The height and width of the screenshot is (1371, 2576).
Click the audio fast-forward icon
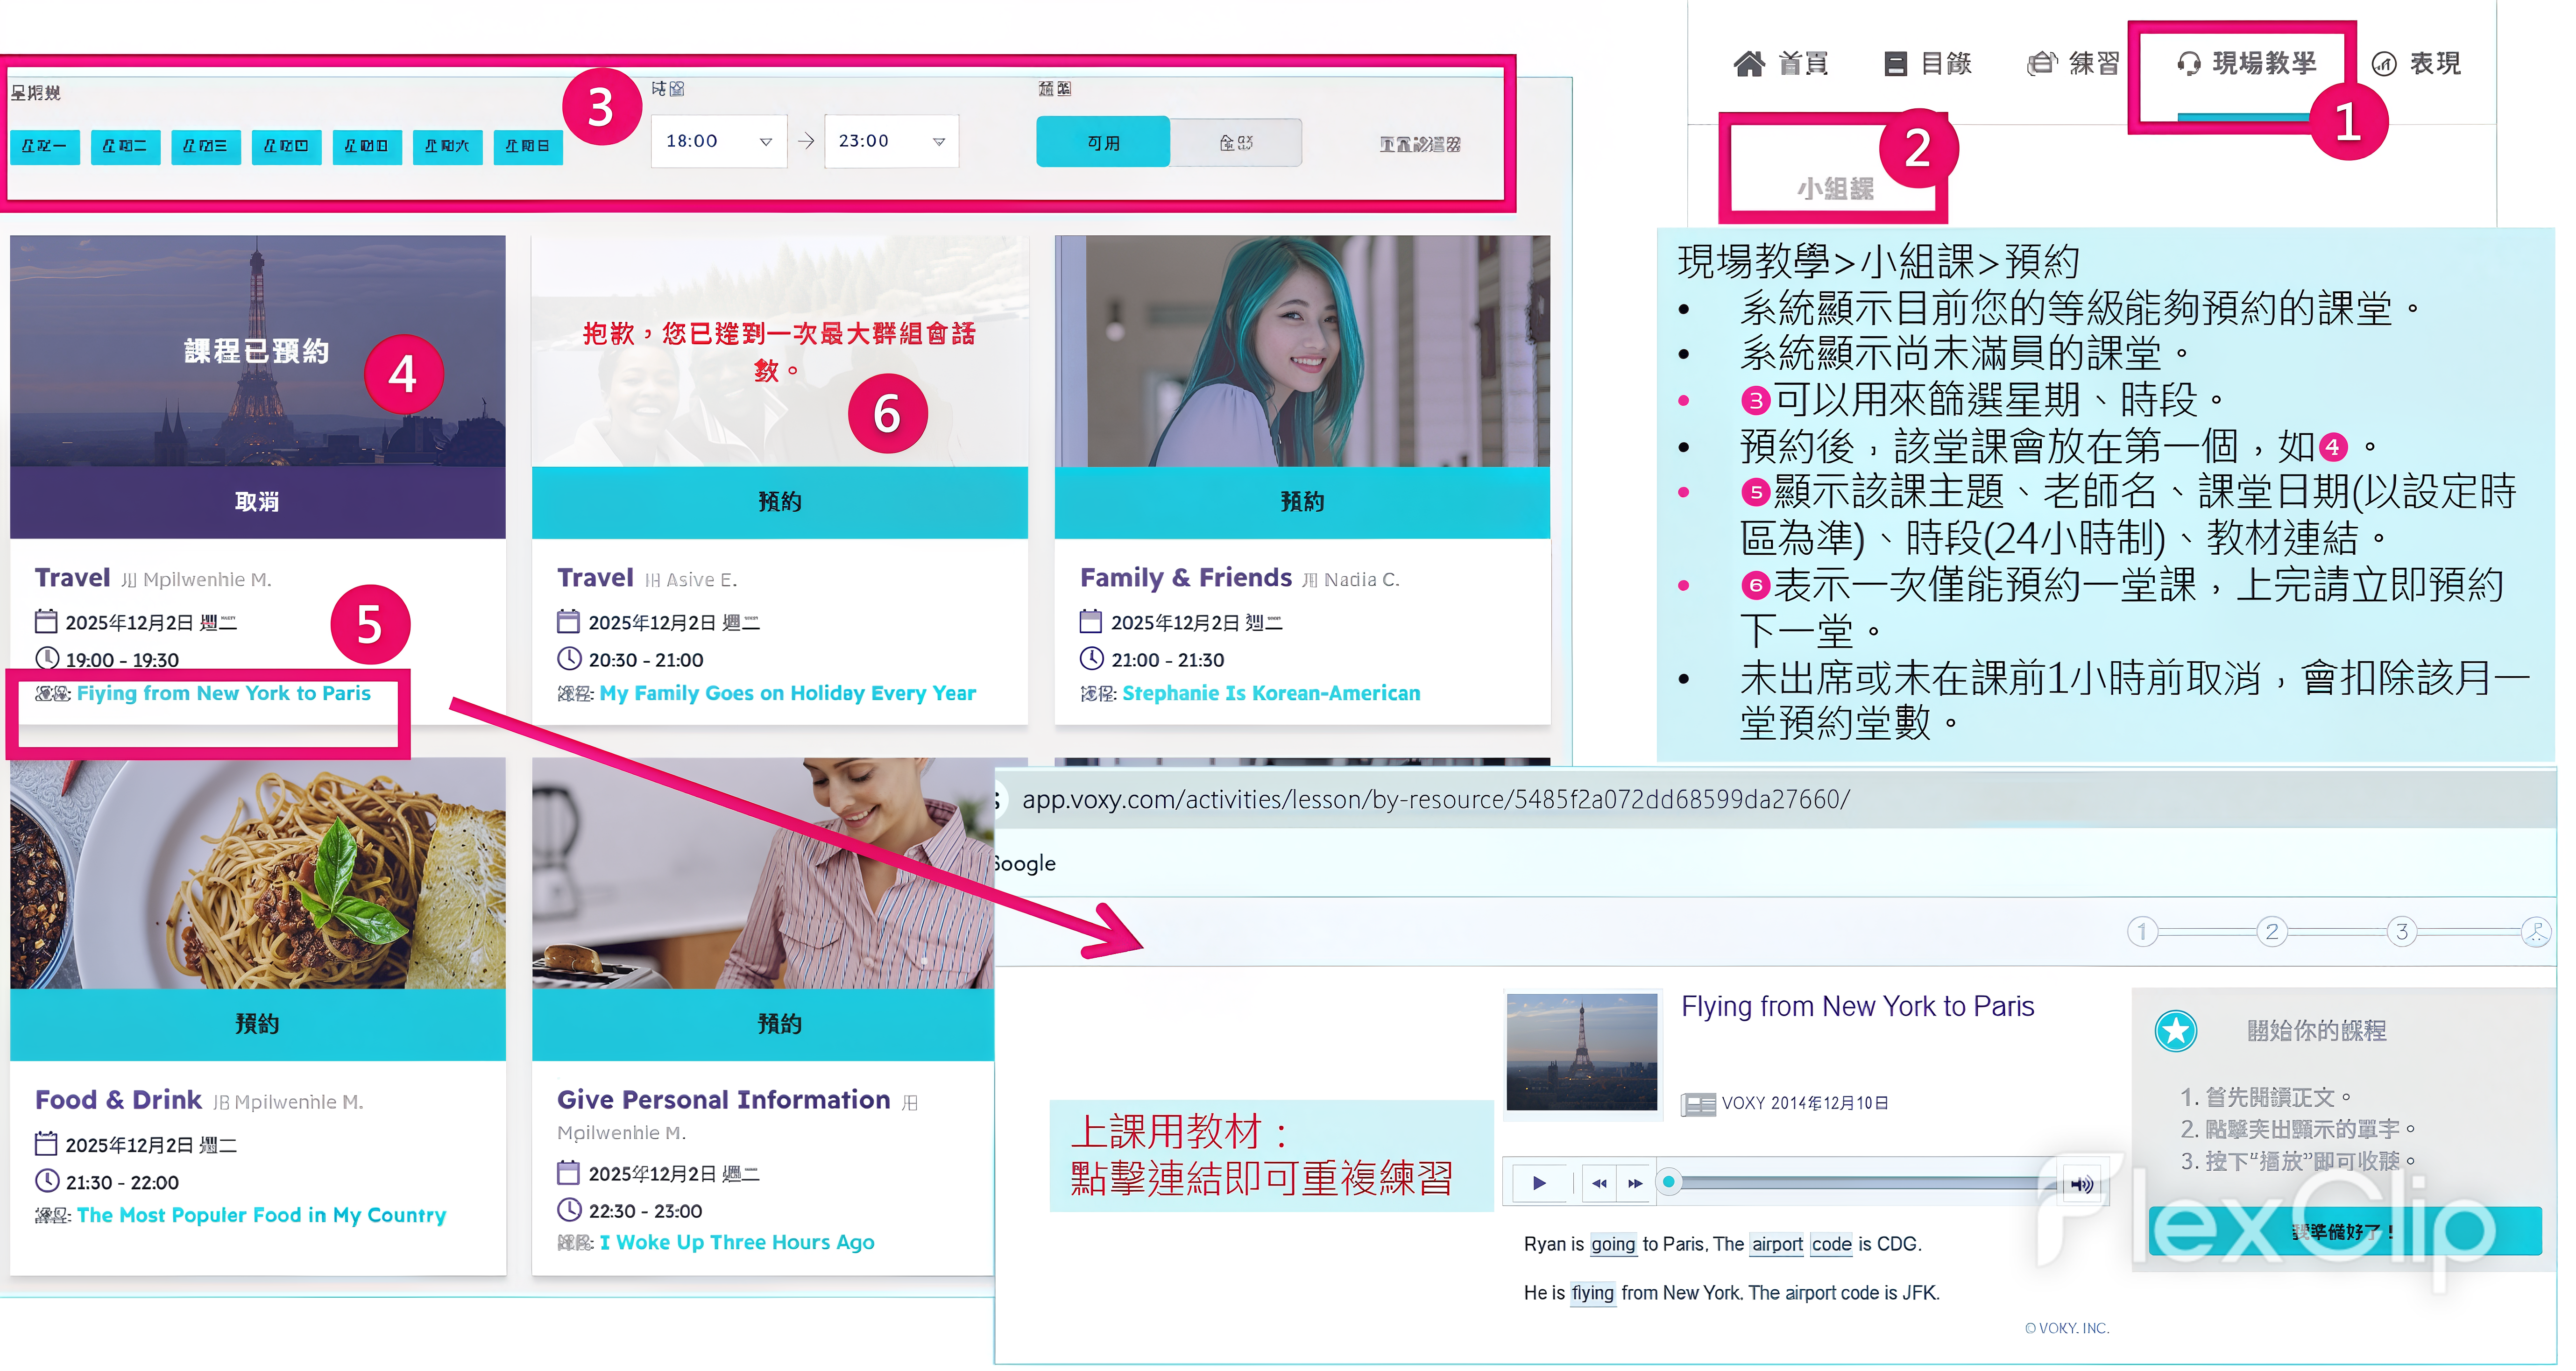click(1635, 1184)
